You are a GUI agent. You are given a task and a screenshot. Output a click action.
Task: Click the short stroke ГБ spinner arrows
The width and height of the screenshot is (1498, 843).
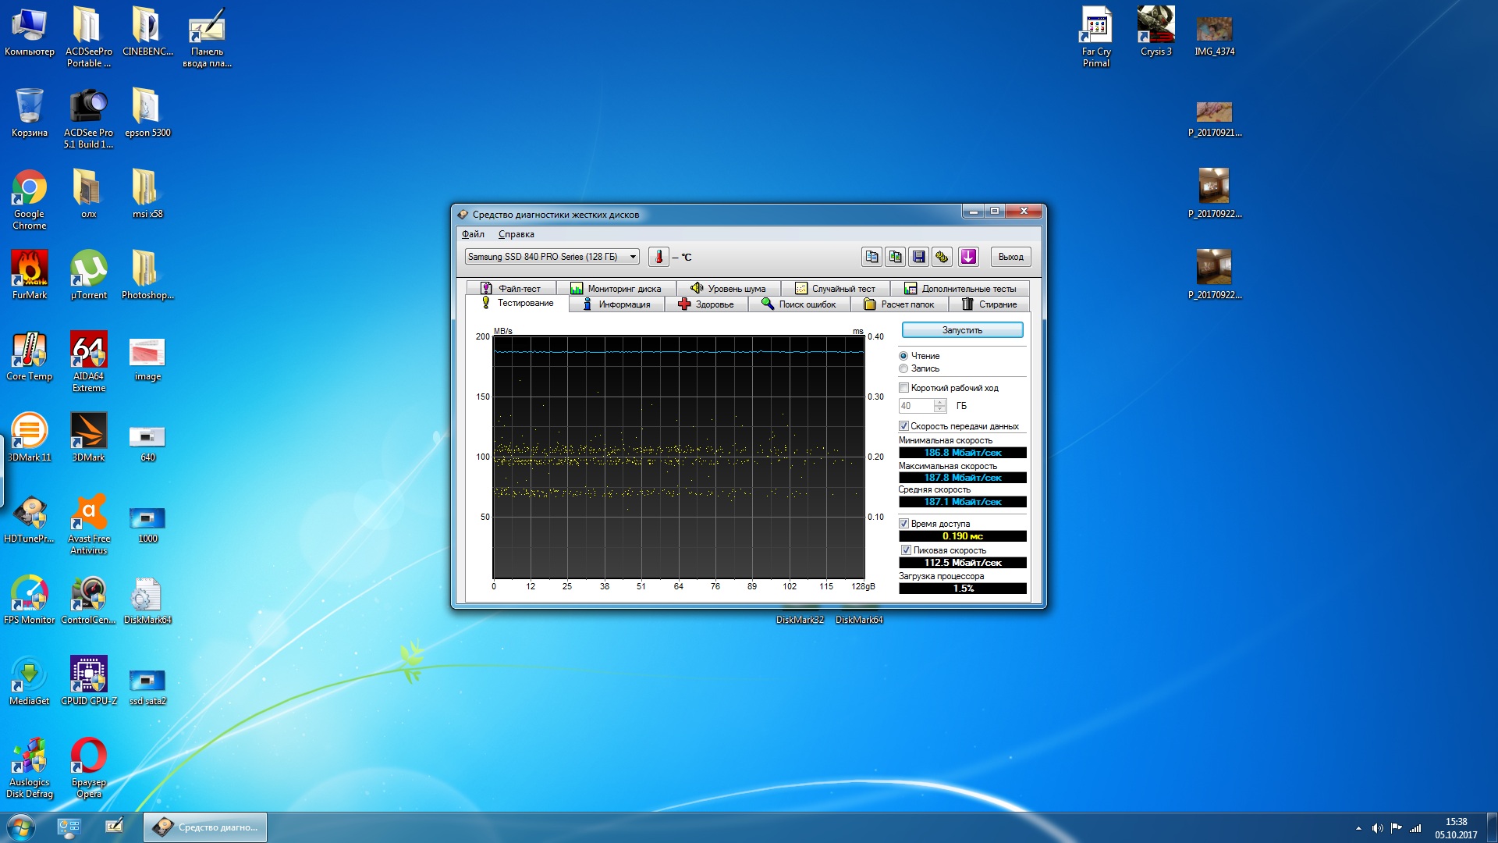[x=940, y=406]
